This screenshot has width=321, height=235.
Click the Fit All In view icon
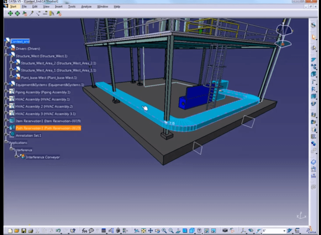[144, 231]
